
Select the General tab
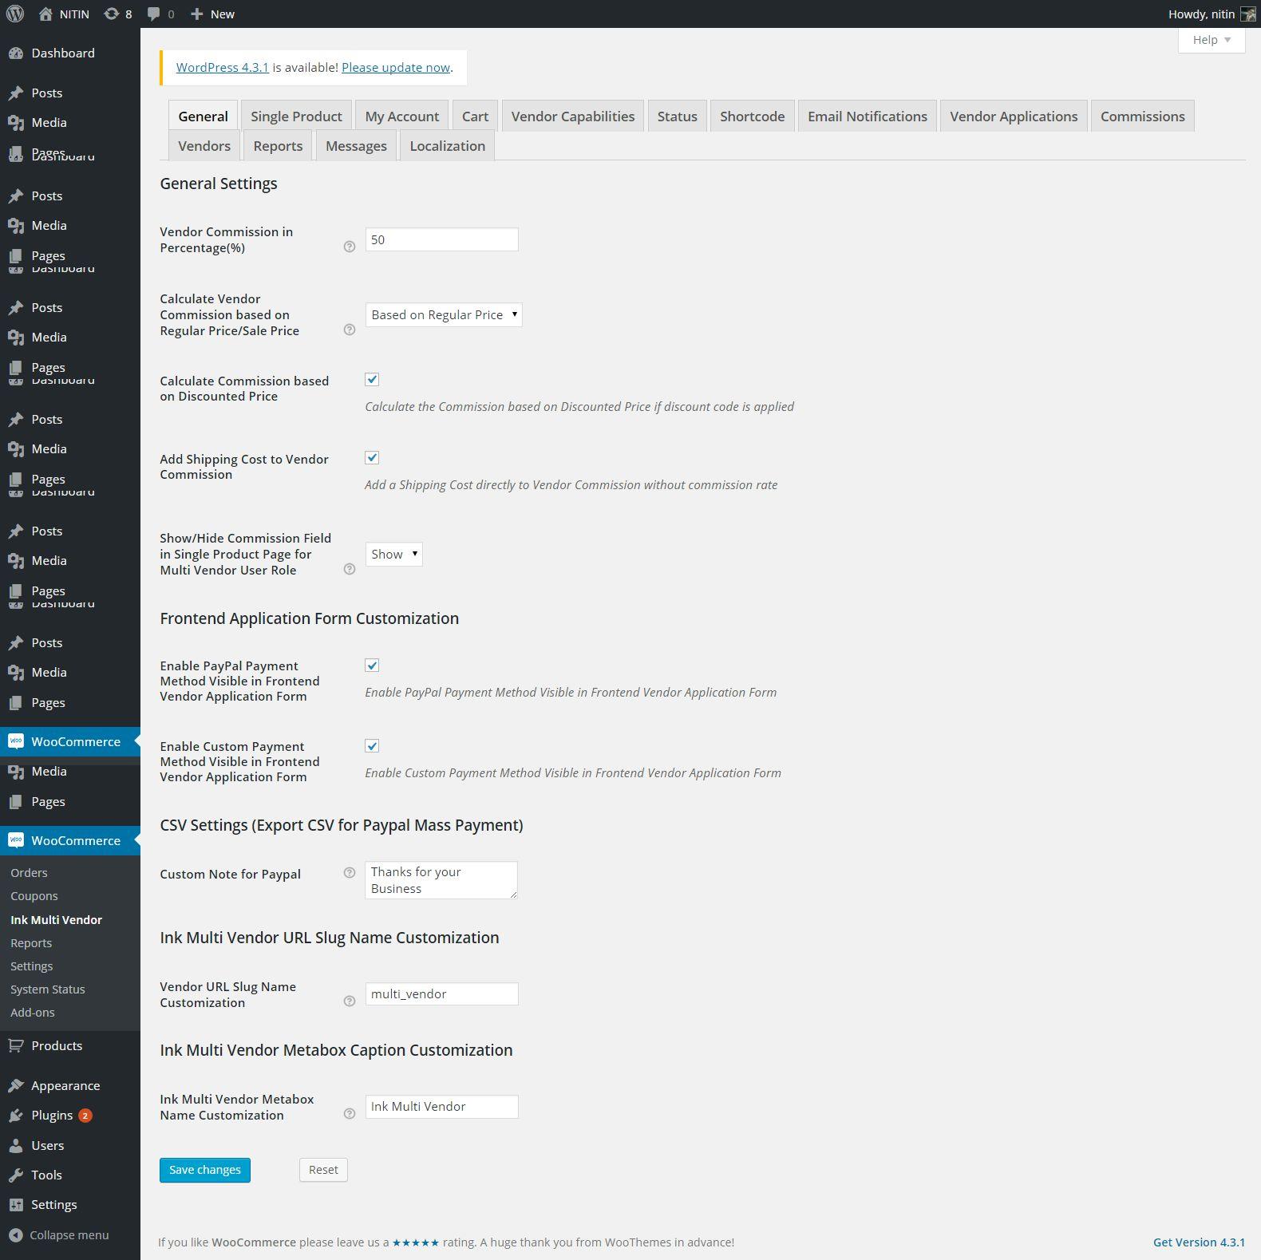(x=204, y=117)
